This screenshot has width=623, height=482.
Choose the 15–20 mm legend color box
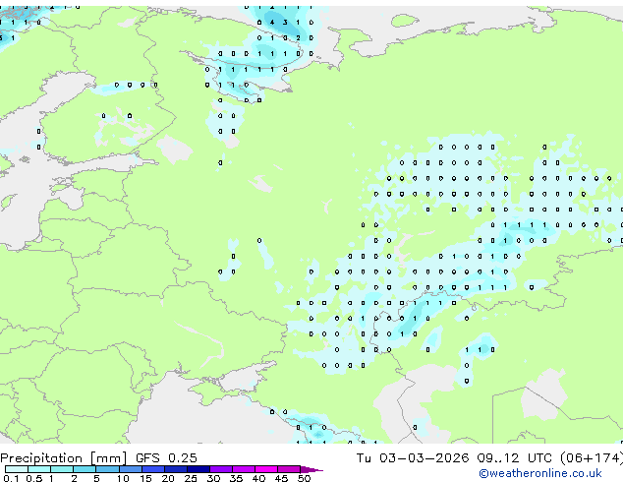click(152, 469)
